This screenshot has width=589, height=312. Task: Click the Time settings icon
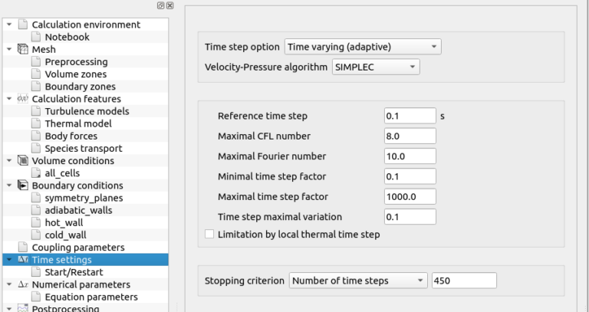(22, 260)
